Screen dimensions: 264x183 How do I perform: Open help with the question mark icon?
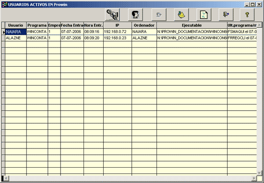[x=247, y=15]
